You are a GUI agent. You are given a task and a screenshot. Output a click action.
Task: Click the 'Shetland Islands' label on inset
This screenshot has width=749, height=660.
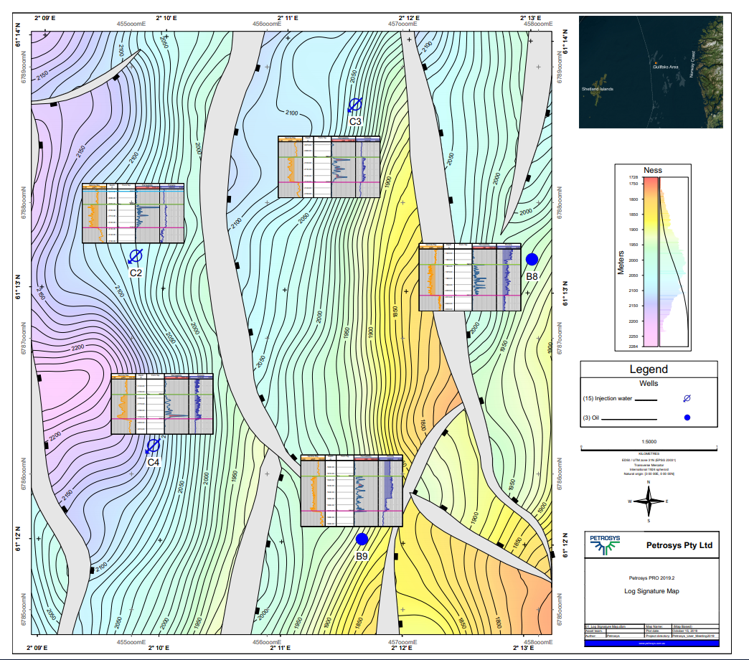tap(597, 89)
